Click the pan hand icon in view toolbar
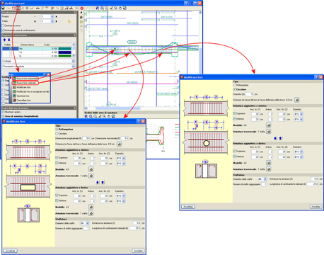 coord(120,8)
